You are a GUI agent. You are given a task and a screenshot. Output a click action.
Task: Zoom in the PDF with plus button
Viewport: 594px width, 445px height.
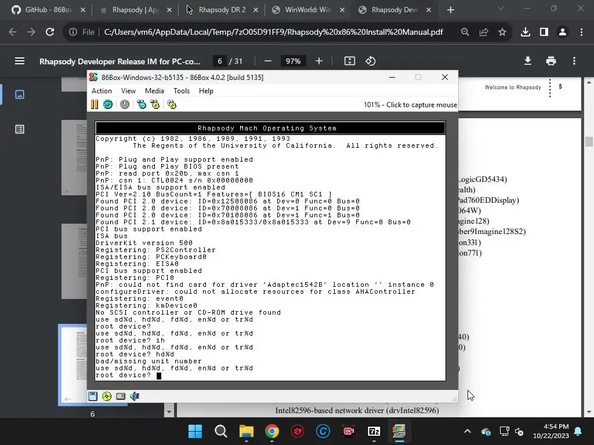319,61
